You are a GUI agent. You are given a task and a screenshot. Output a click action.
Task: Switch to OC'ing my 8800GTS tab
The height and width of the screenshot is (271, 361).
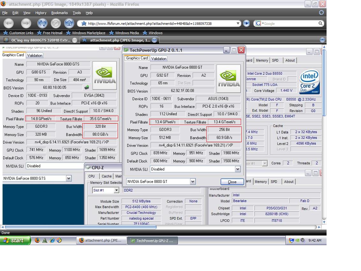click(41, 40)
